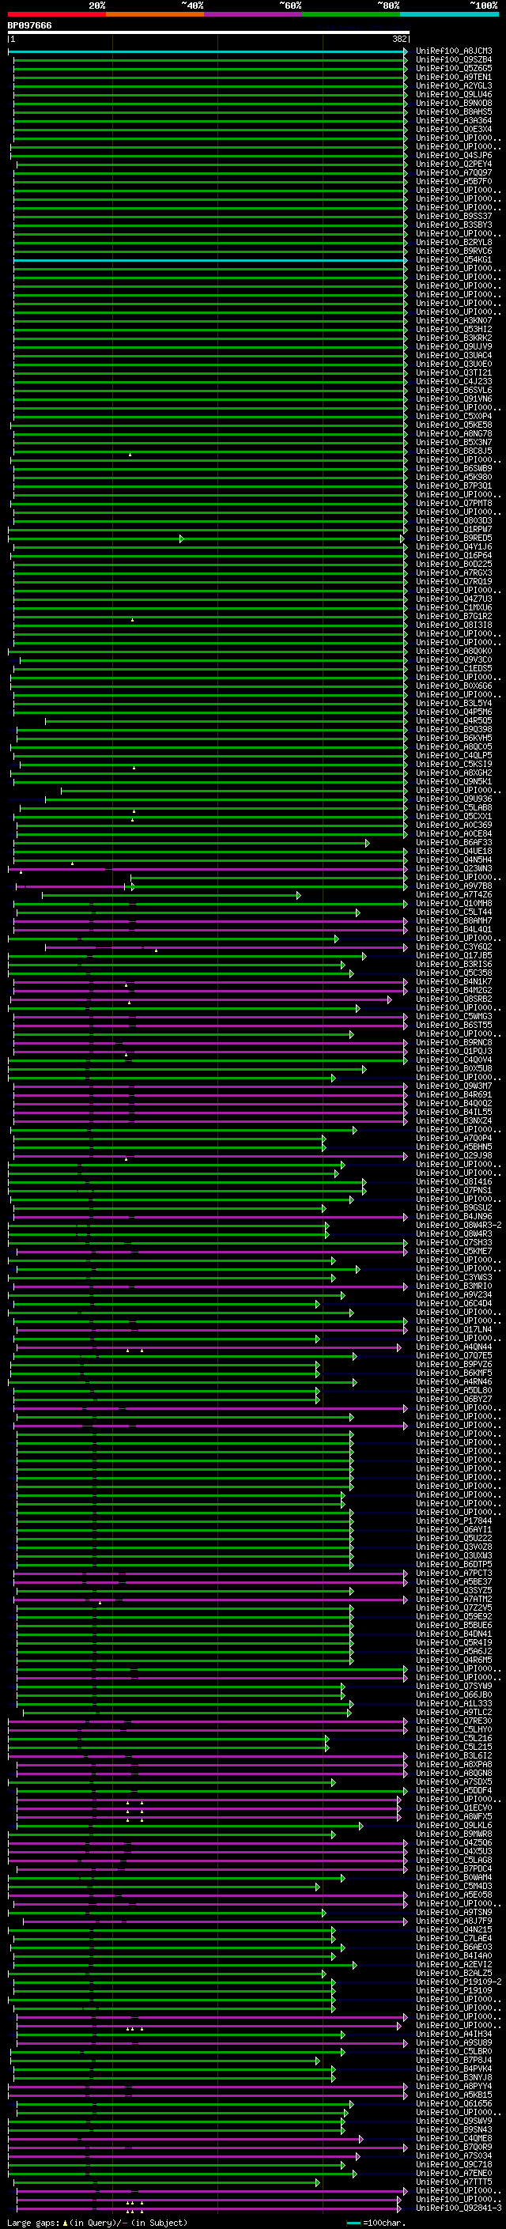Open UniRef100_Q9N5K1 entry

pos(454,781)
